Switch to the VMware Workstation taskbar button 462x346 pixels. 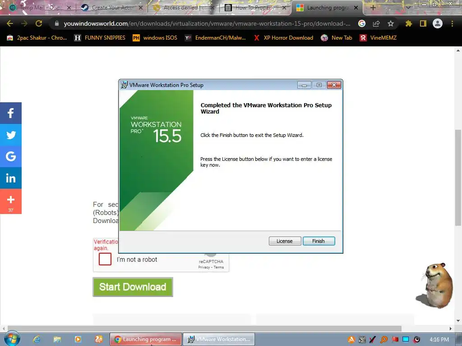(x=219, y=339)
